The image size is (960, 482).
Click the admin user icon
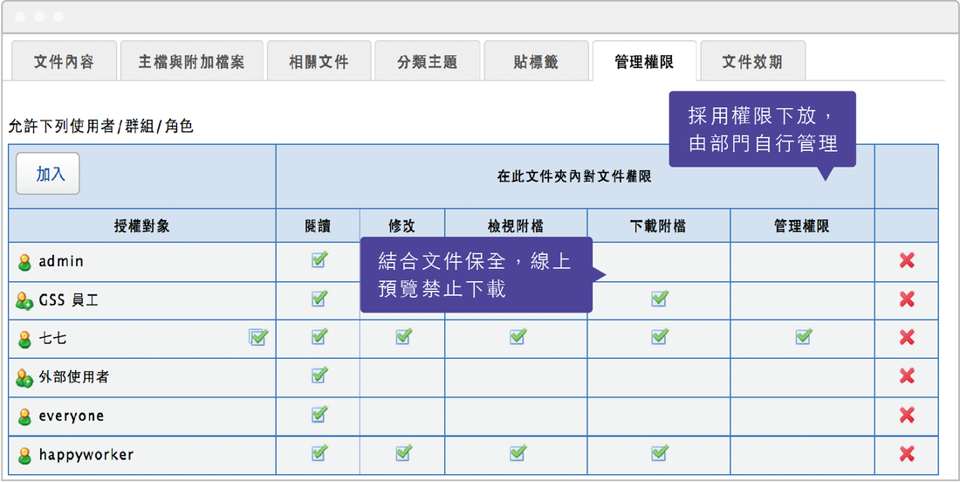coord(24,263)
